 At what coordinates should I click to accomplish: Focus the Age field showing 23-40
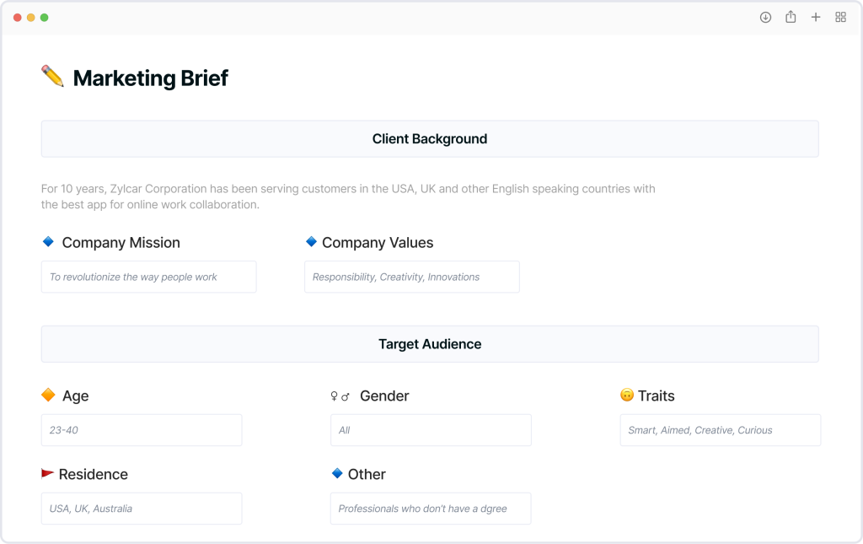[x=142, y=430]
